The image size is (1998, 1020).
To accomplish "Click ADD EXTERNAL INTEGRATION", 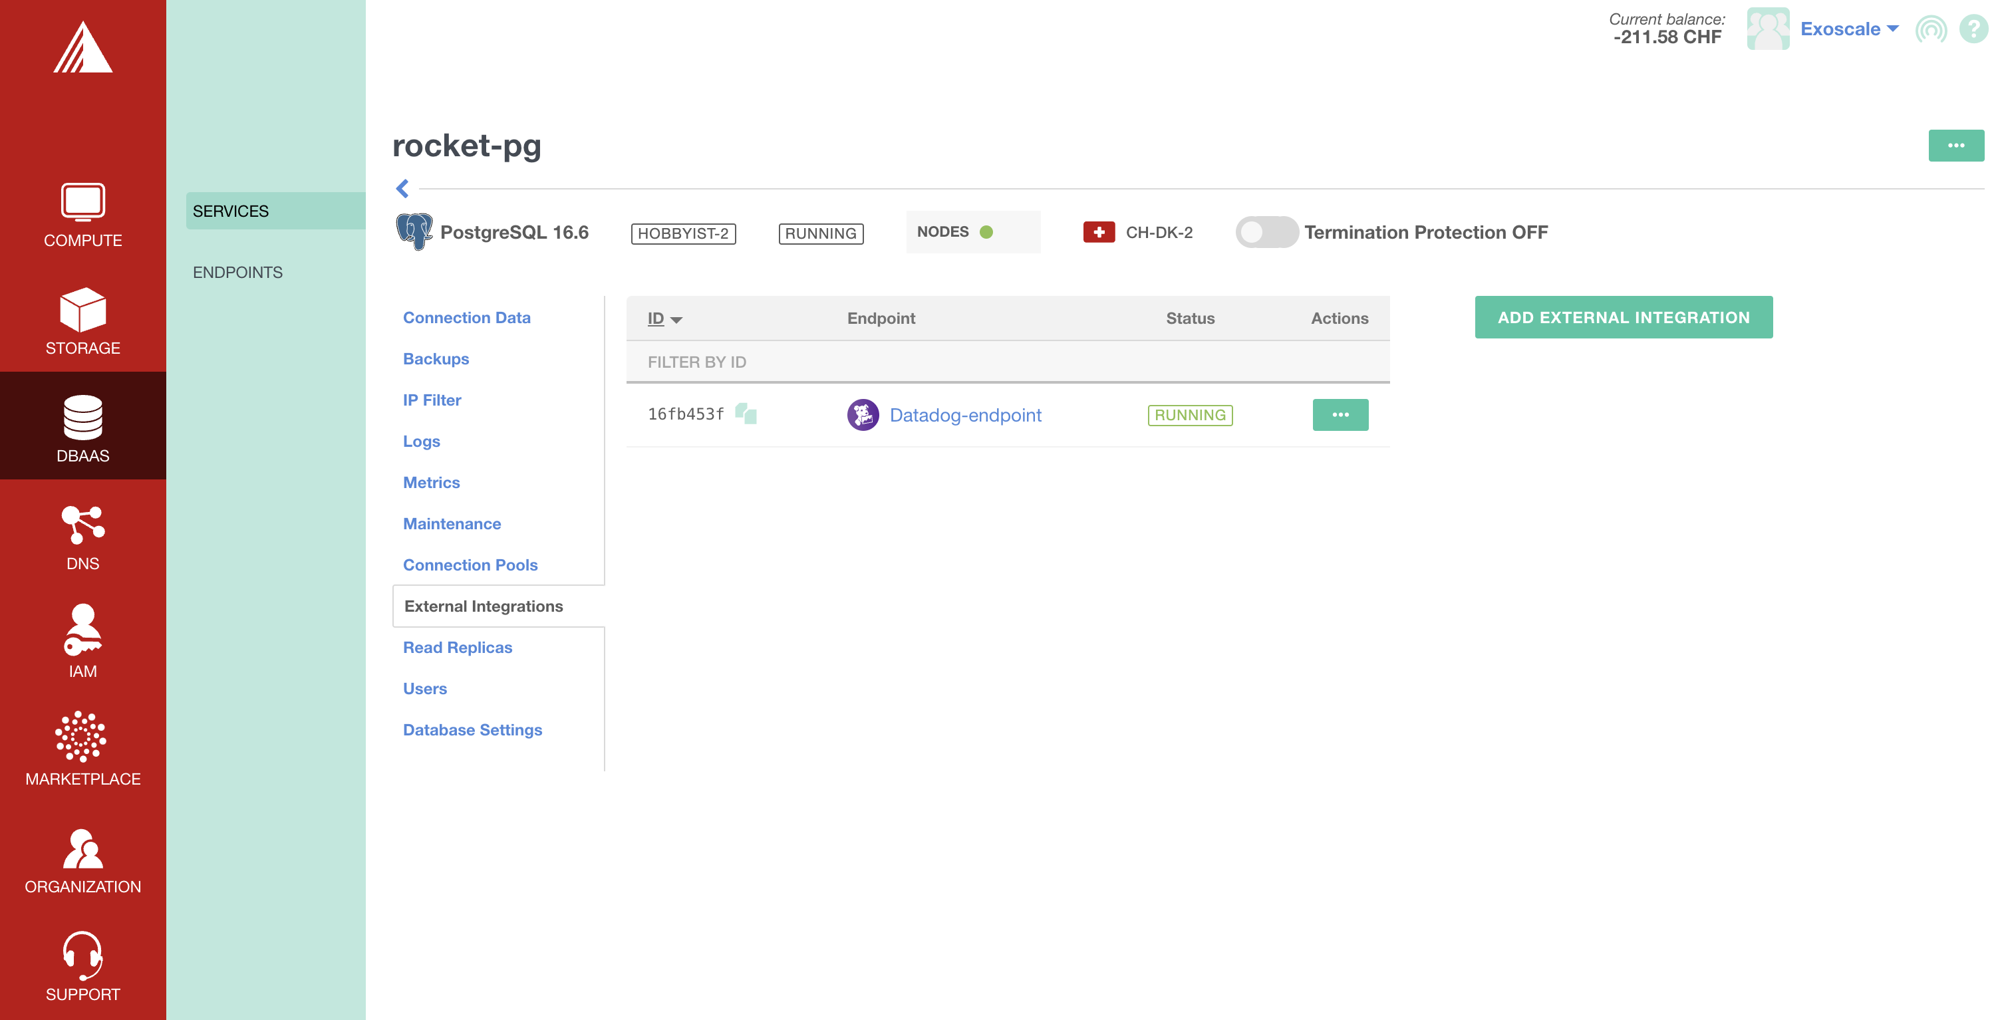I will pyautogui.click(x=1623, y=317).
